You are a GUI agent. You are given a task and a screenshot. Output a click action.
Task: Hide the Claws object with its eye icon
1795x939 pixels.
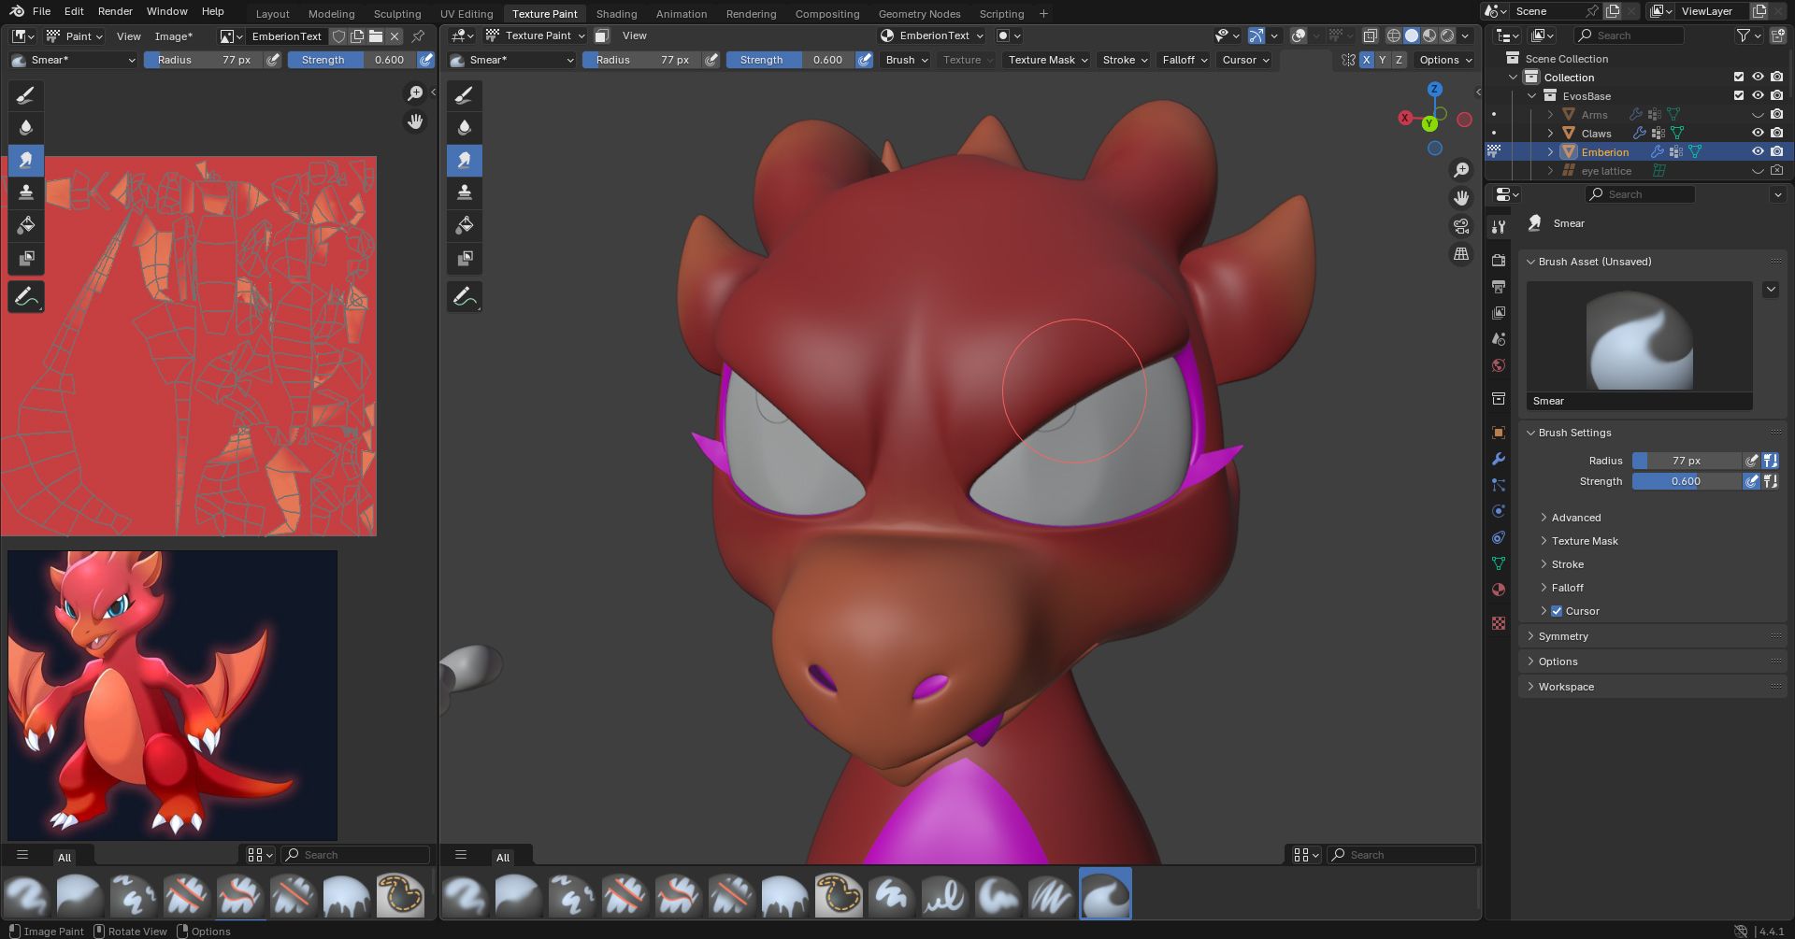click(1758, 133)
